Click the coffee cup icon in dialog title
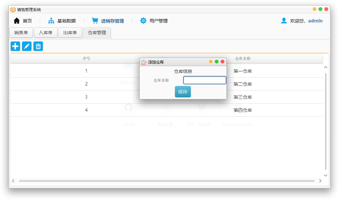 pyautogui.click(x=144, y=62)
